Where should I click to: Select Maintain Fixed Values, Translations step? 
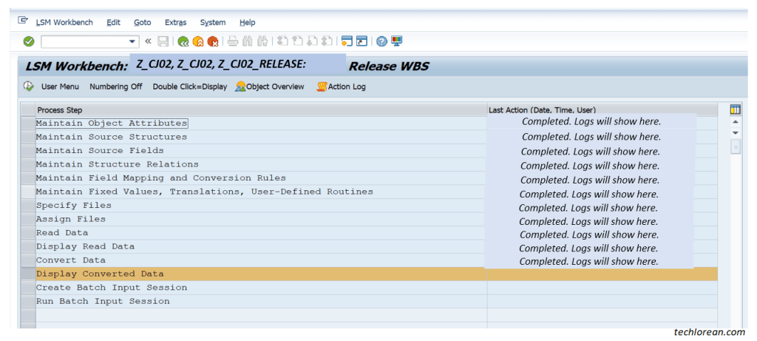click(261, 192)
